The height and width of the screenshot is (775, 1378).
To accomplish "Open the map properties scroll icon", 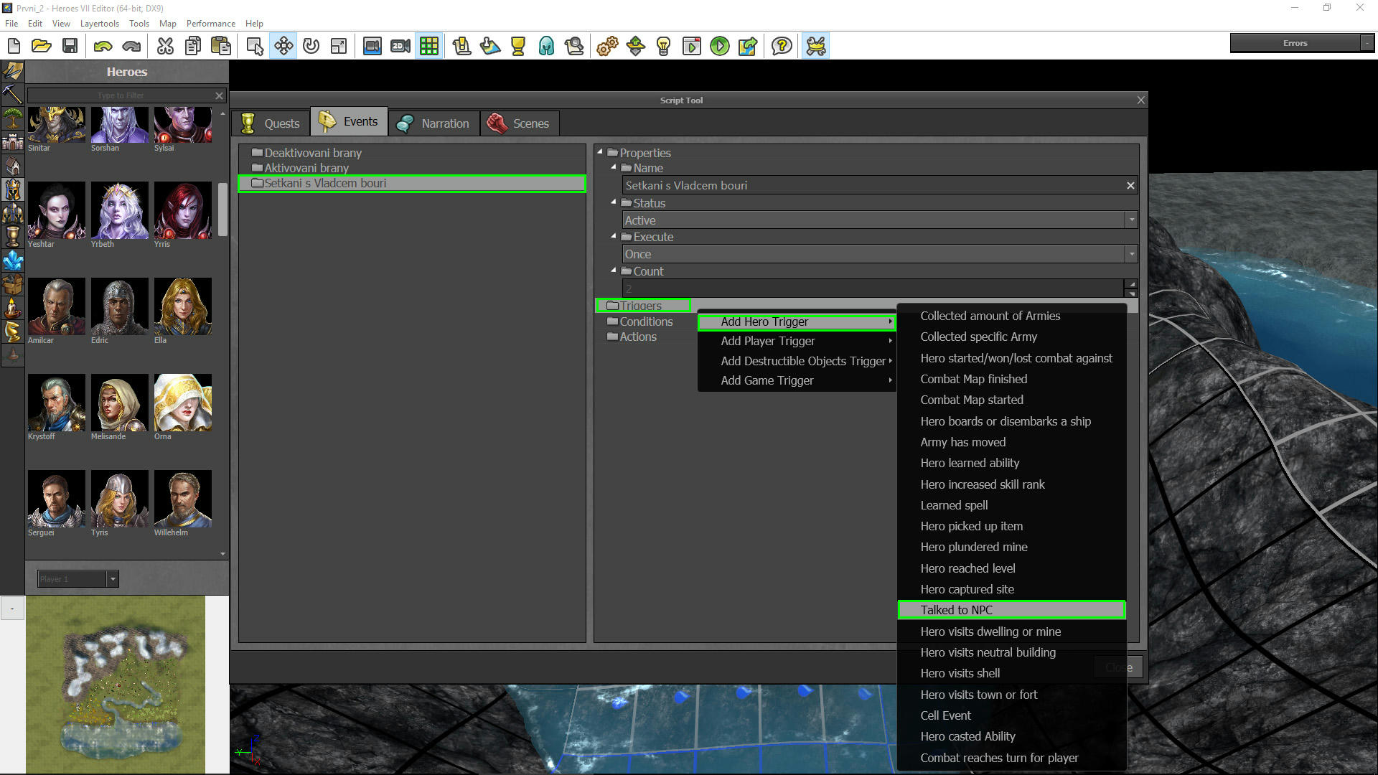I will coord(461,46).
